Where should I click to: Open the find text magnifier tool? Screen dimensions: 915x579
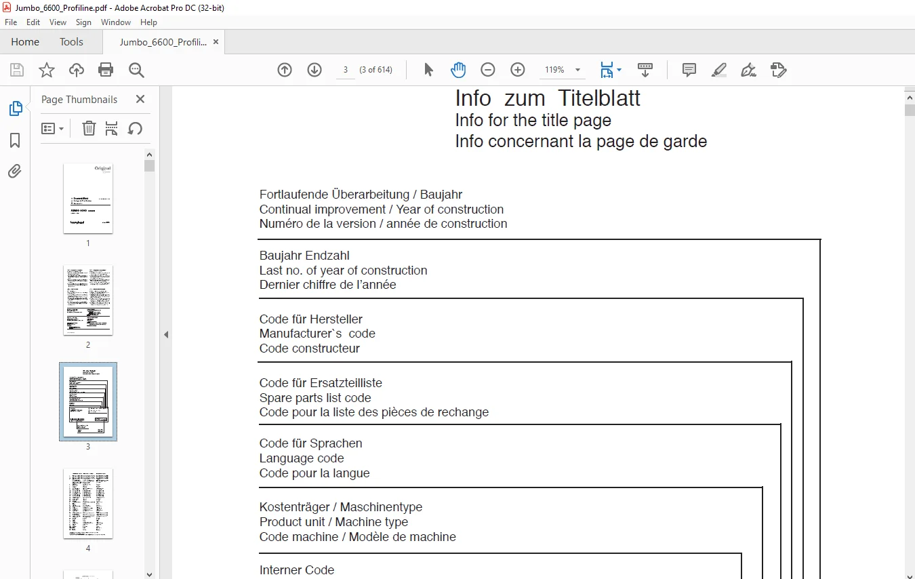pos(136,70)
